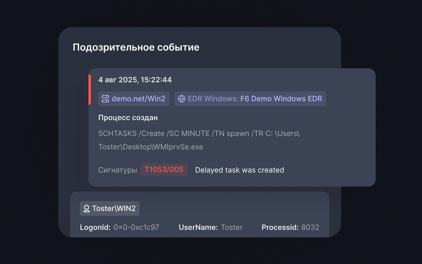Click the timestamp 4 авг 2025, 15:22:44
The height and width of the screenshot is (264, 422).
pyautogui.click(x=135, y=80)
